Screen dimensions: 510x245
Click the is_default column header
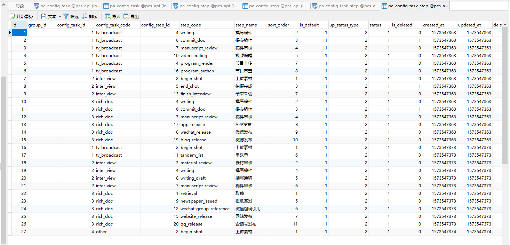pos(313,25)
